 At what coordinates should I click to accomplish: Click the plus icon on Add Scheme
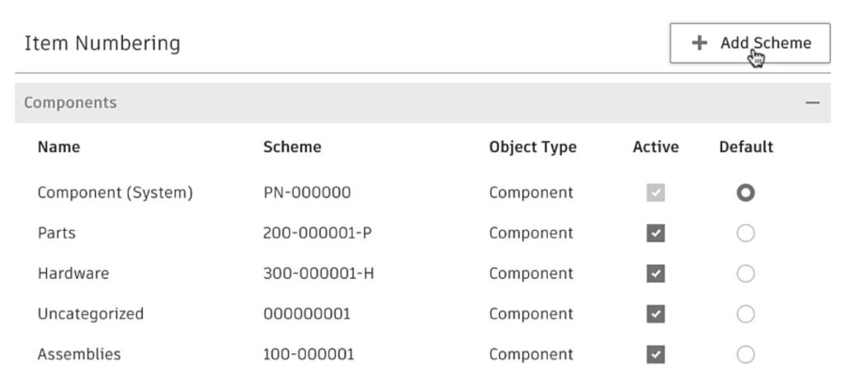[x=699, y=43]
